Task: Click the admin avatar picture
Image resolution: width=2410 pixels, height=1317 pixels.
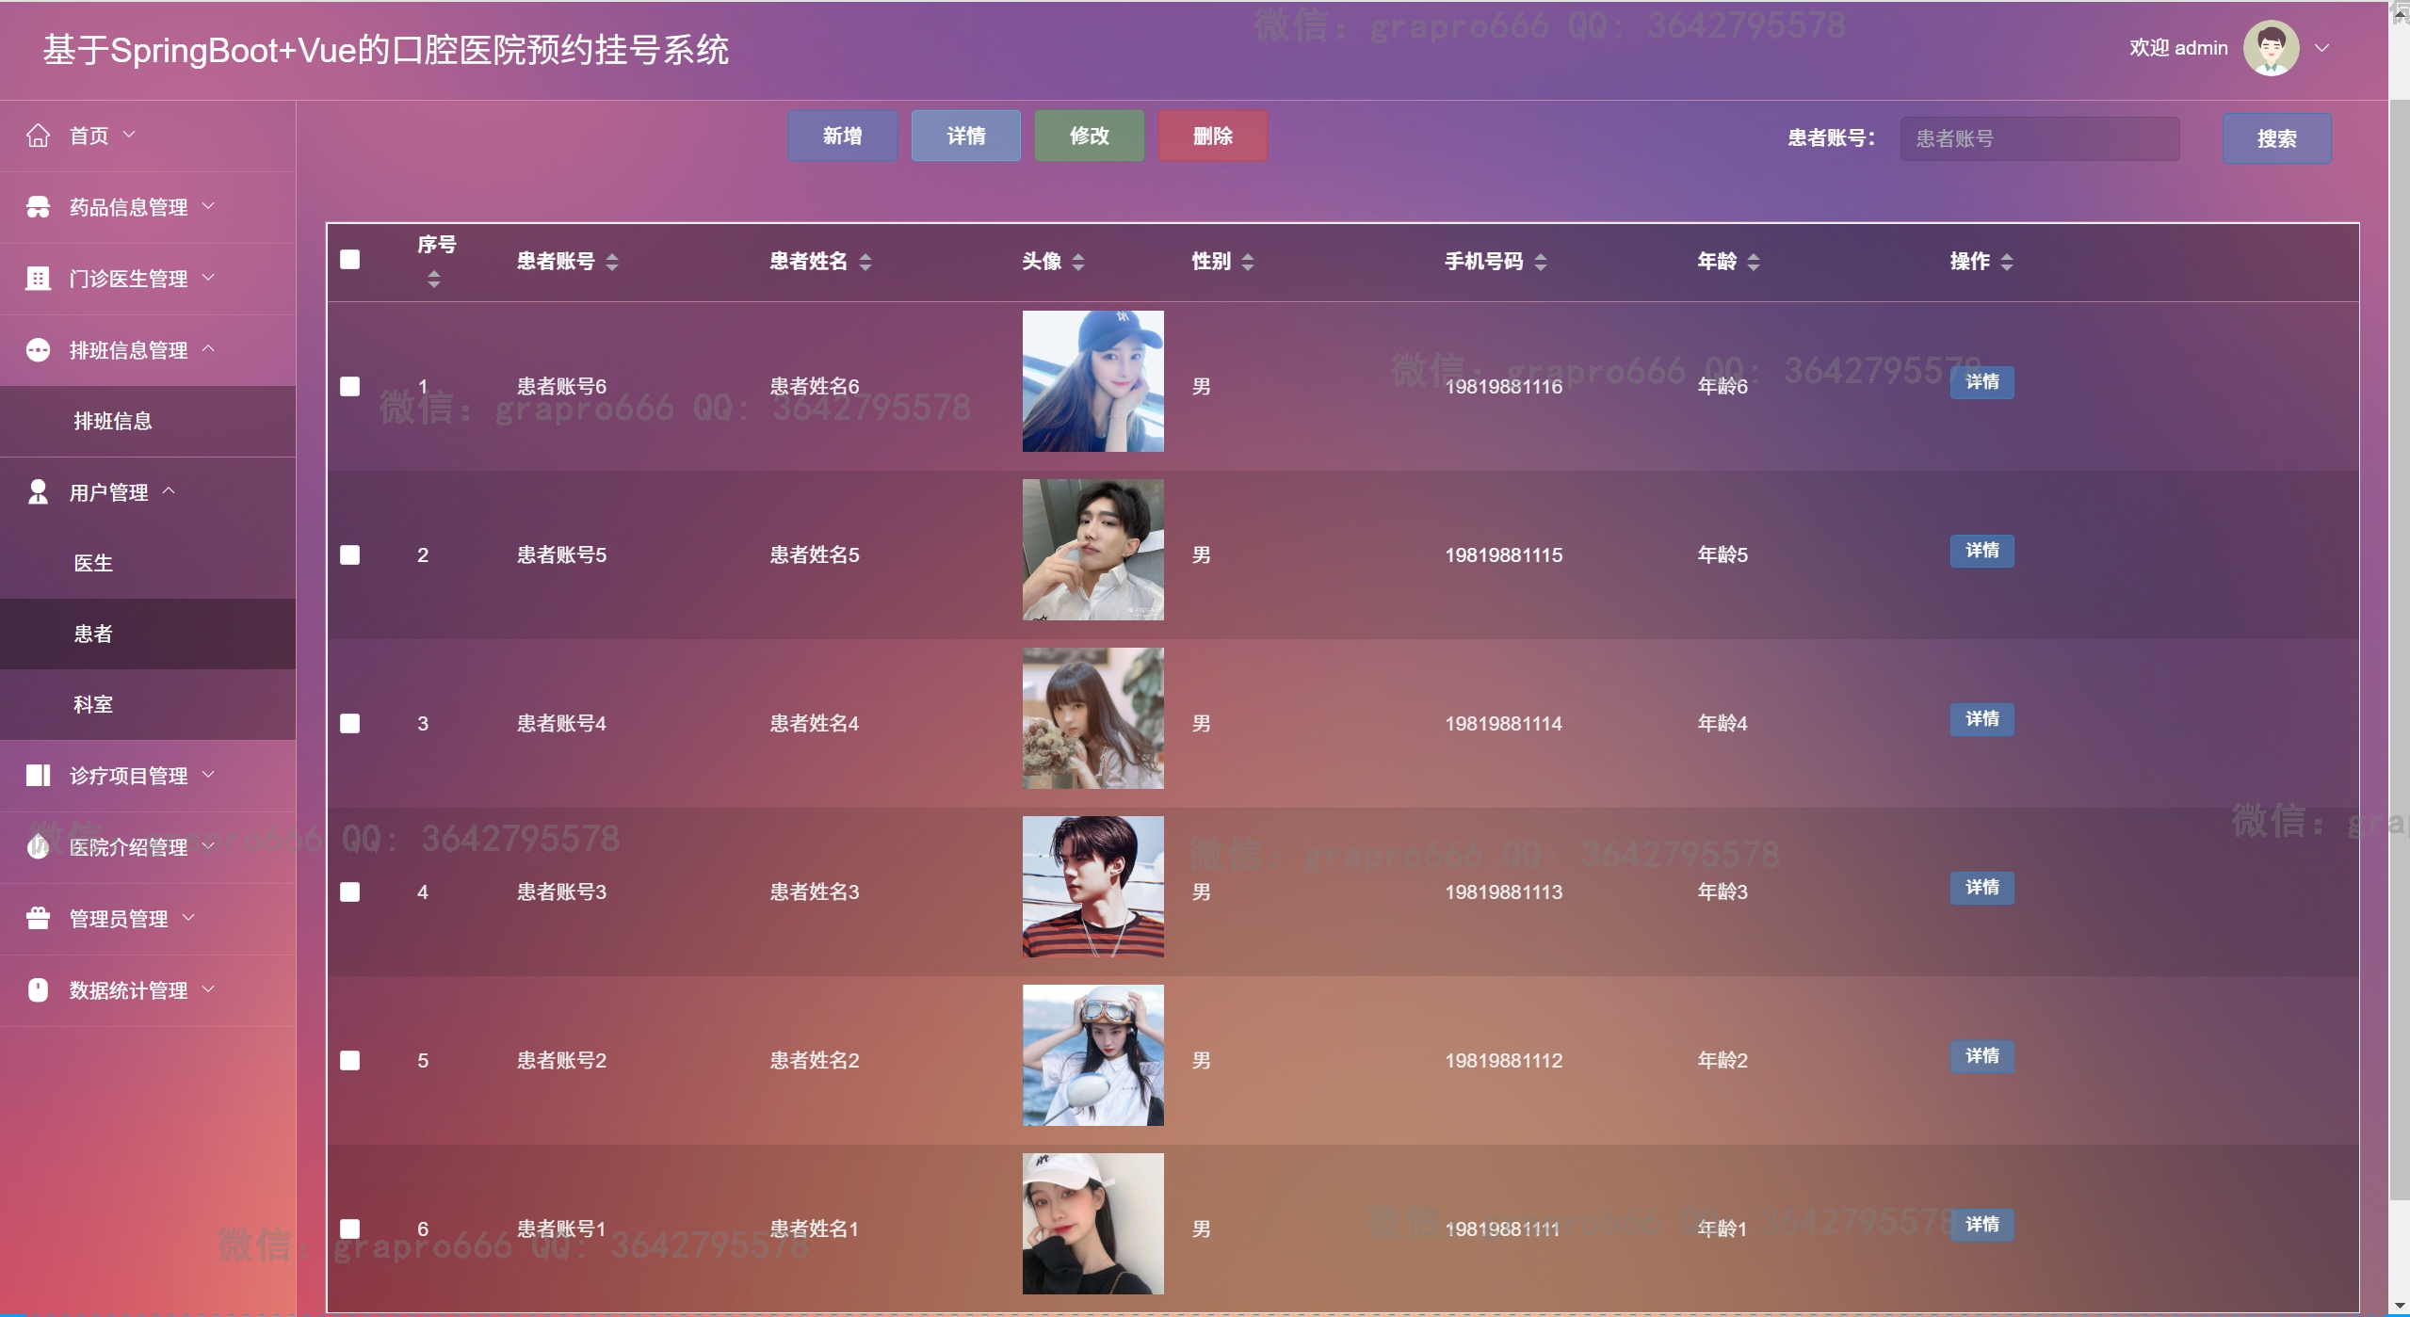Action: (2271, 48)
